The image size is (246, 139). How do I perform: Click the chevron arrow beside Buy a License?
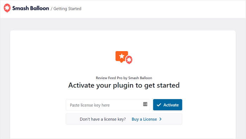[x=160, y=119]
